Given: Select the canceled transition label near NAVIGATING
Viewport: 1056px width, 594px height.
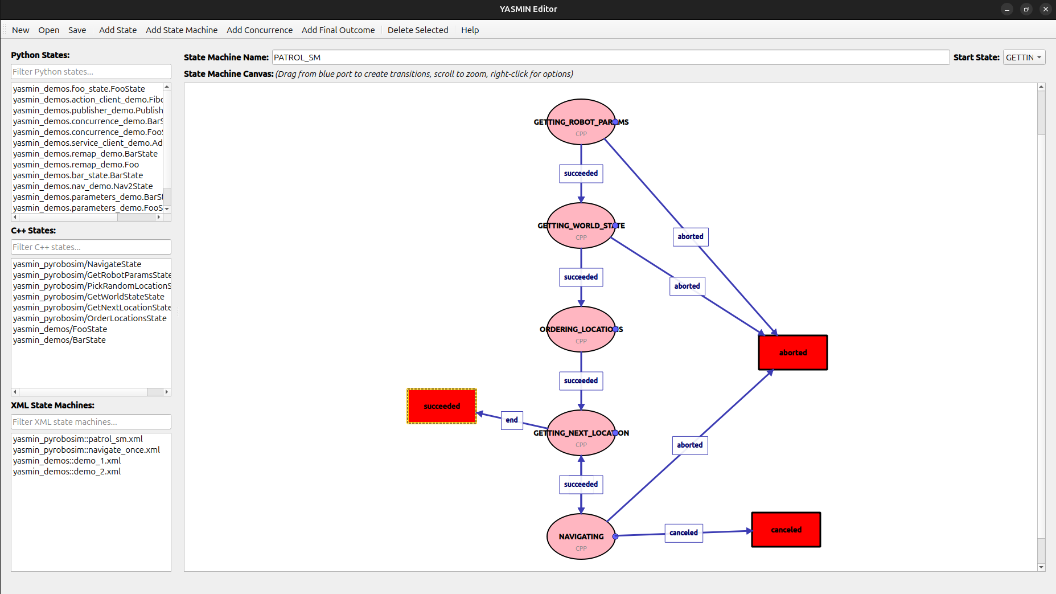Looking at the screenshot, I should 683,532.
